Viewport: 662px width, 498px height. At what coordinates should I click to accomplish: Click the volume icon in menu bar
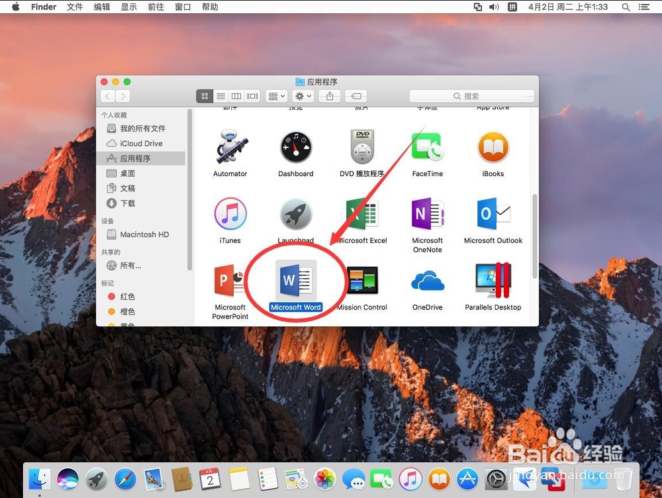tap(494, 7)
